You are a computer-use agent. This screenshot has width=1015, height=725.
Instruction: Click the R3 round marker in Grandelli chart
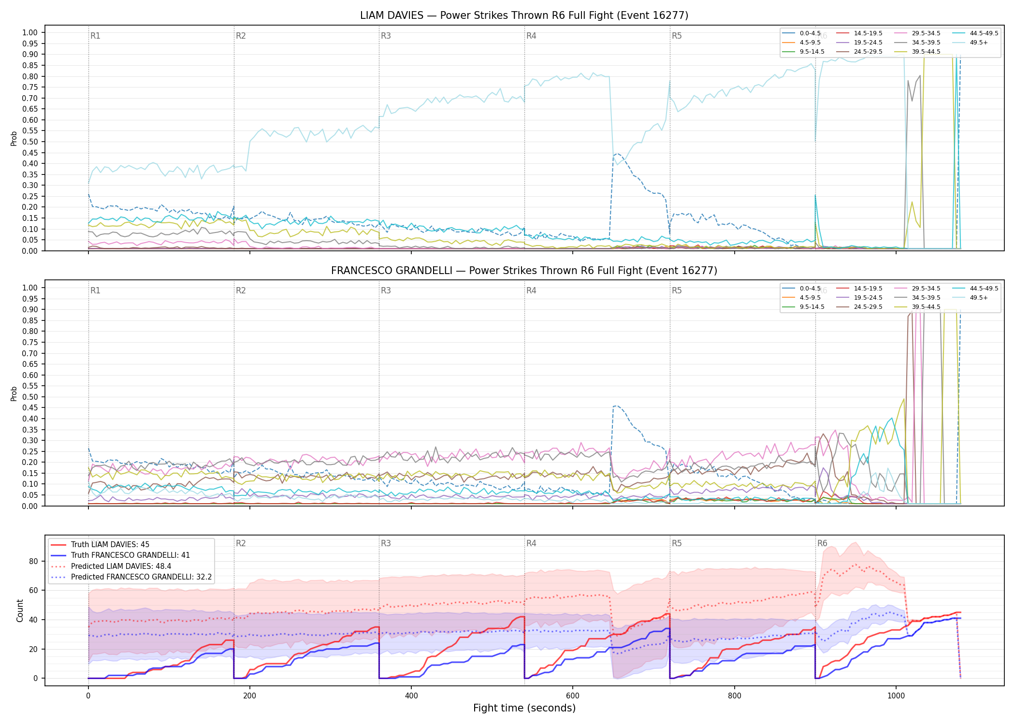point(386,290)
